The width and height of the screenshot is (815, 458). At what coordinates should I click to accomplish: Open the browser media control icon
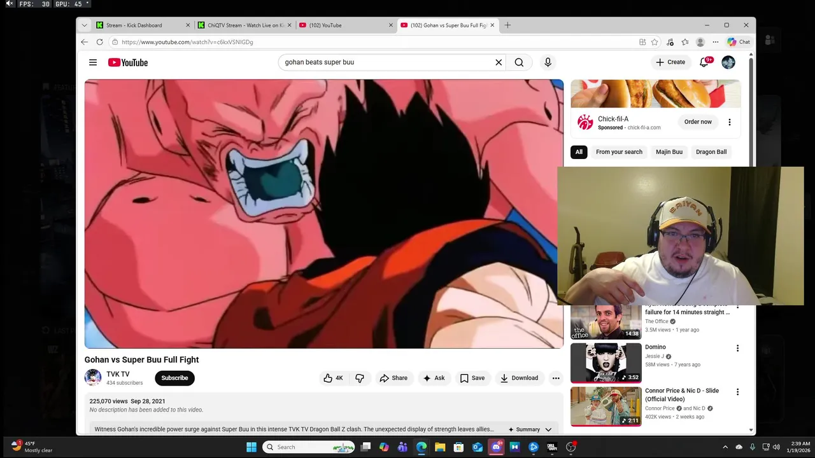pos(670,42)
